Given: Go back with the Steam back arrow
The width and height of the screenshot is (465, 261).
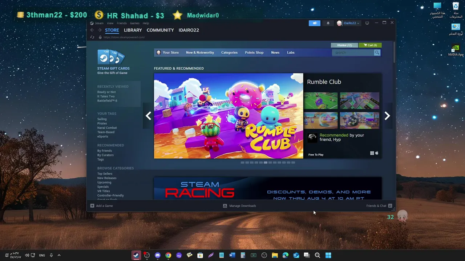Looking at the screenshot, I should [x=92, y=30].
